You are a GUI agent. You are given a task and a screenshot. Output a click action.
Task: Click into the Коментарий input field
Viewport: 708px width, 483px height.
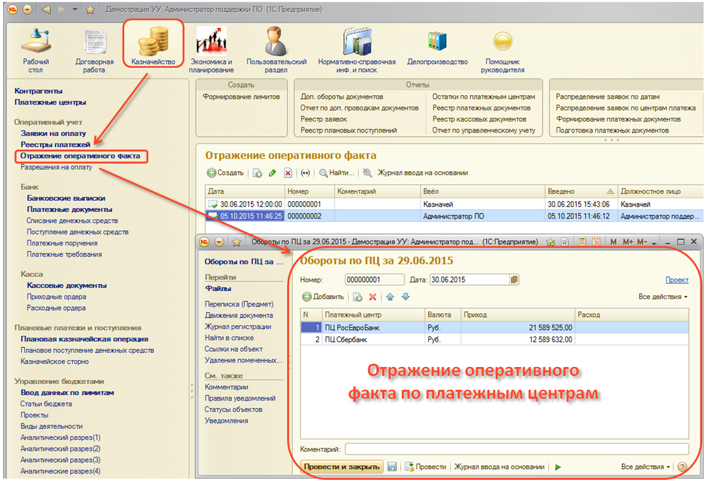click(x=517, y=449)
